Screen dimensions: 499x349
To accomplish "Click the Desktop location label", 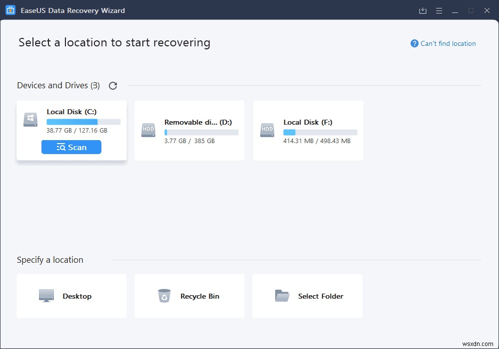I will pyautogui.click(x=77, y=296).
